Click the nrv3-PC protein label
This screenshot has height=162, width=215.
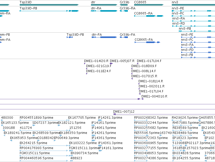pyautogui.click(x=187, y=40)
